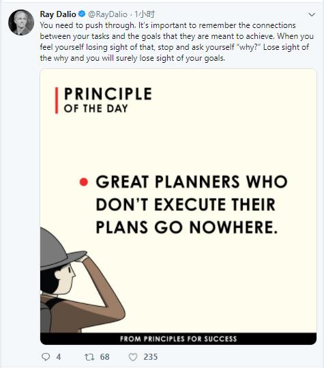Image resolution: width=324 pixels, height=368 pixels.
Task: Click the hiker illustration with hat
Action: click(83, 280)
